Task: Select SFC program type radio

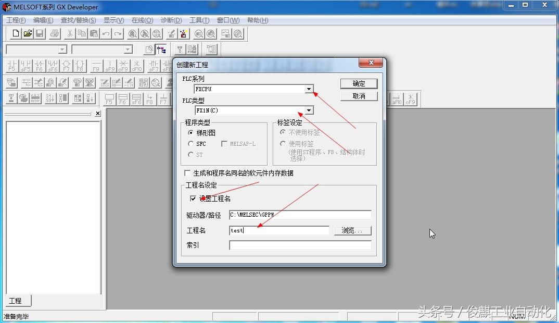Action: click(x=197, y=144)
